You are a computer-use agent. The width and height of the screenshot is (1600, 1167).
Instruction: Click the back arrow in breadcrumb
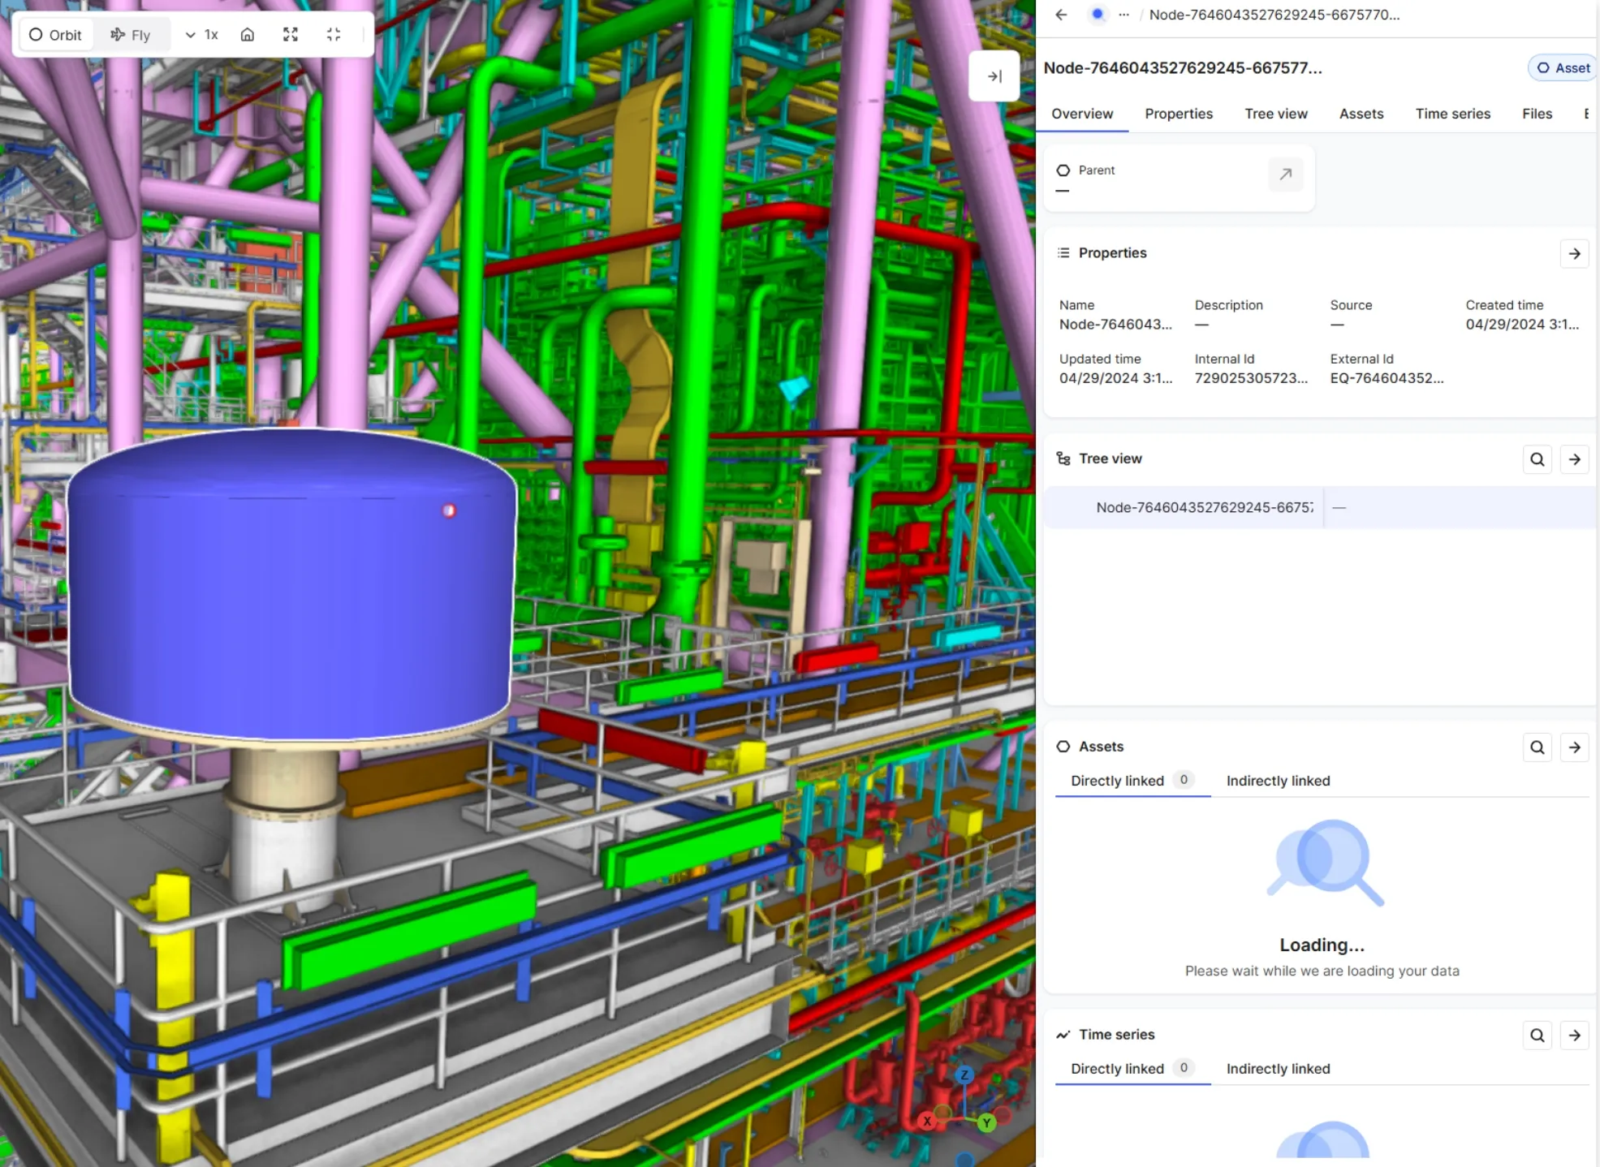coord(1061,15)
